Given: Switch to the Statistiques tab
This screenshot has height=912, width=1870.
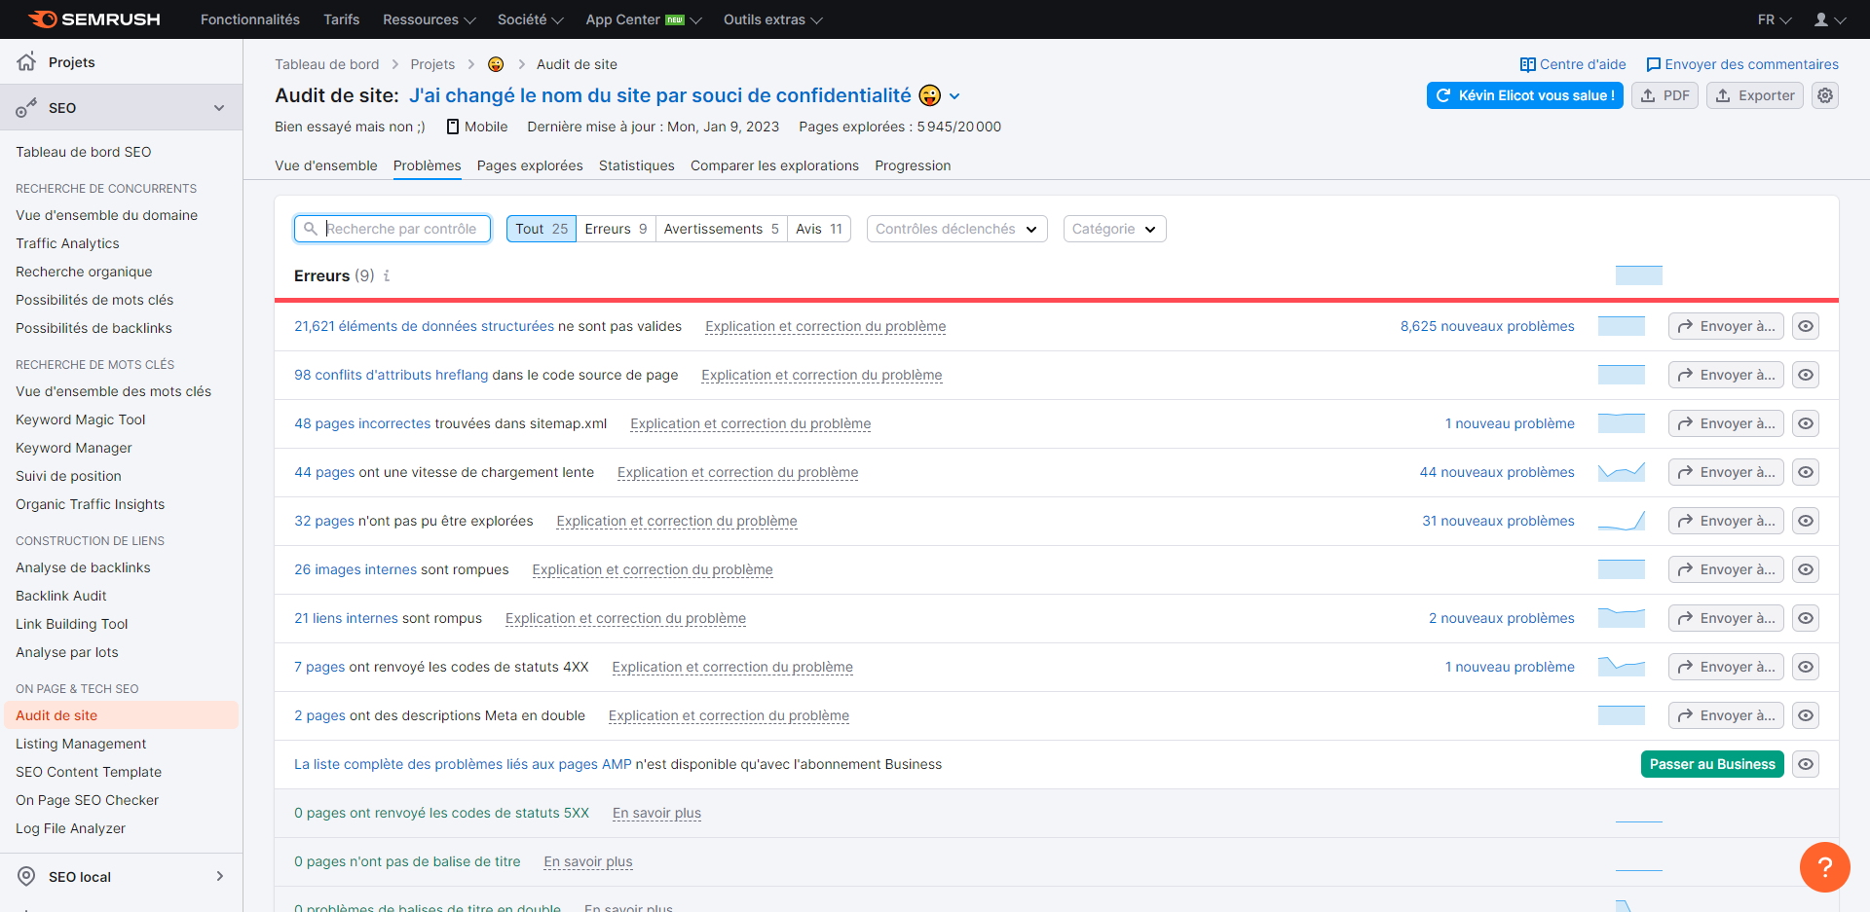Looking at the screenshot, I should [x=636, y=165].
